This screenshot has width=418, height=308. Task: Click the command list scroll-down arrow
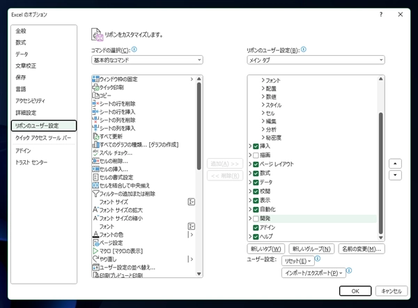pyautogui.click(x=199, y=274)
